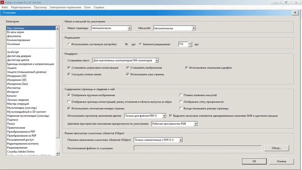Click the custom resolution ppi field
This screenshot has width=302, height=170.
click(x=183, y=44)
